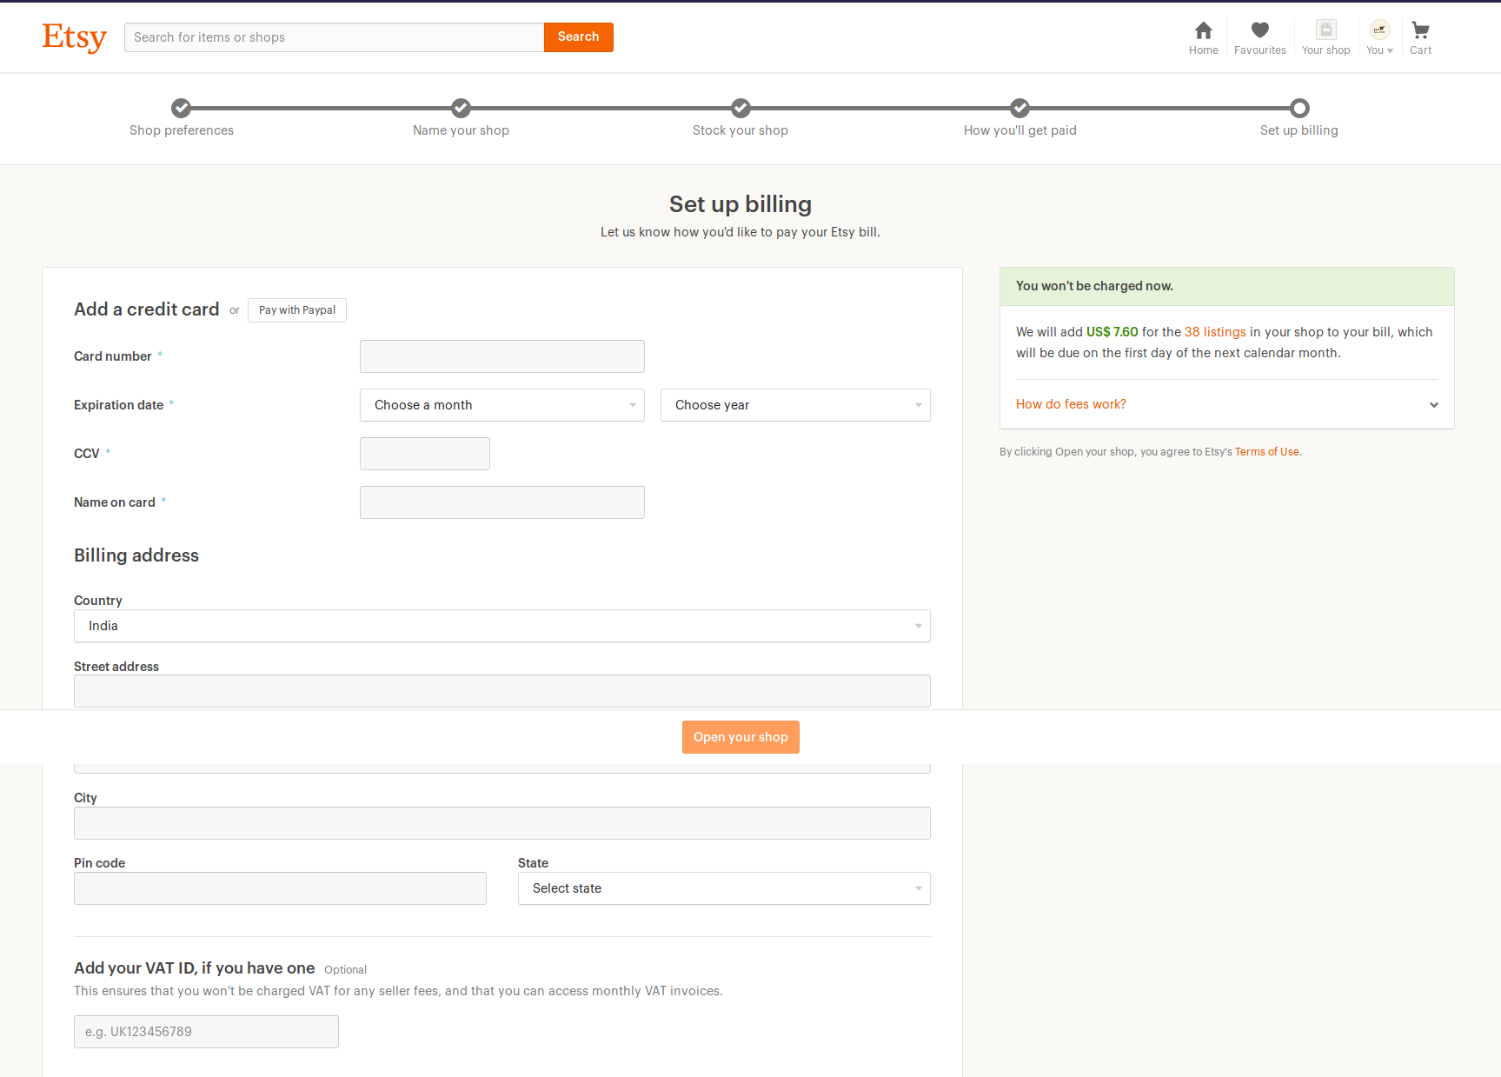Viewport: 1501px width, 1077px height.
Task: Click the Stock your shop step label
Action: click(741, 130)
